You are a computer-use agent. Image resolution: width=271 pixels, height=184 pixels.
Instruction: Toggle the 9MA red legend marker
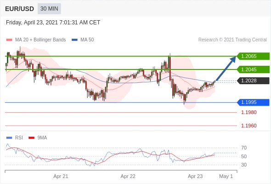coord(31,138)
